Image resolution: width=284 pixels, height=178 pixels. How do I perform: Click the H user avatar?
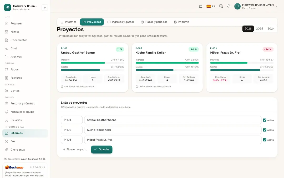point(237,6)
